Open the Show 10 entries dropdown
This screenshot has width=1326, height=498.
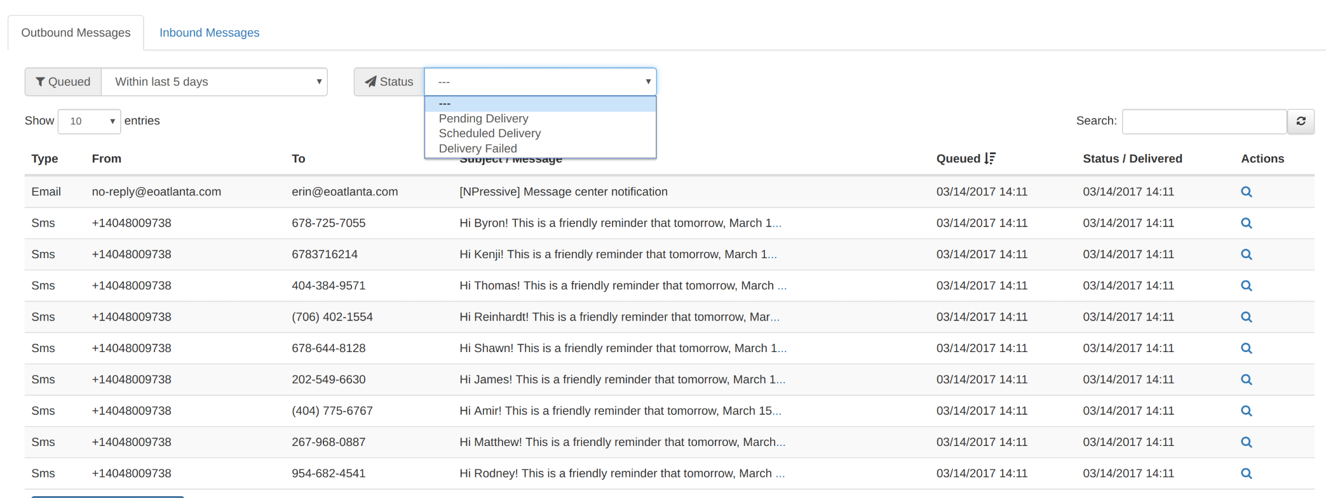point(89,121)
